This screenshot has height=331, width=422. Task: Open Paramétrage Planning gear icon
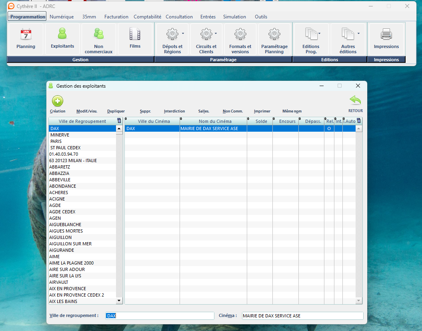click(x=274, y=35)
